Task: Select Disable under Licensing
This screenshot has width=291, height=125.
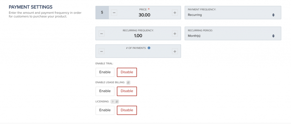Action: pyautogui.click(x=127, y=110)
